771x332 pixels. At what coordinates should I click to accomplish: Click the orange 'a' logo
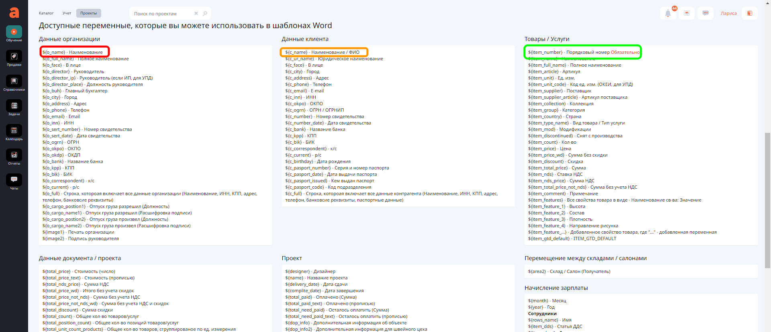pos(14,13)
